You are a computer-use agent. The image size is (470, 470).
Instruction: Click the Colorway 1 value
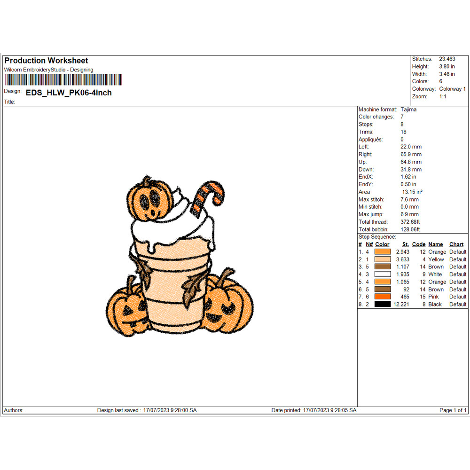click(452, 89)
